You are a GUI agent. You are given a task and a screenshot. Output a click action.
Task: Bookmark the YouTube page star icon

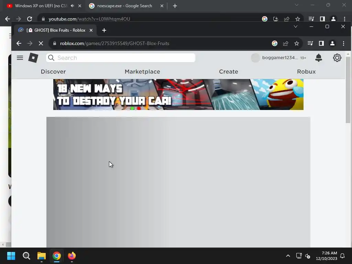(298, 19)
